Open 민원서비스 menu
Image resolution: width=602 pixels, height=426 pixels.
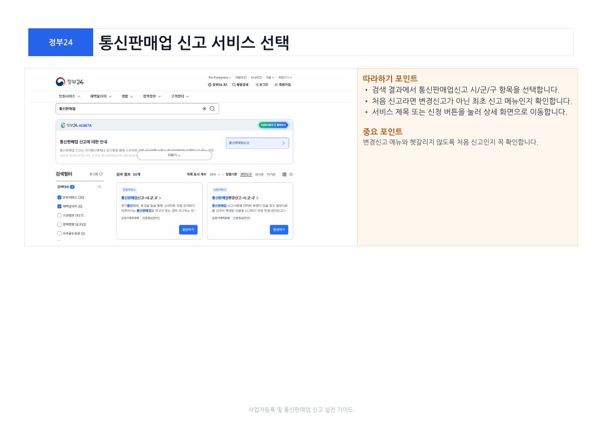click(x=69, y=96)
